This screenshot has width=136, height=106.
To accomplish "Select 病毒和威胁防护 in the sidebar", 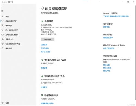I will click(x=11, y=21).
